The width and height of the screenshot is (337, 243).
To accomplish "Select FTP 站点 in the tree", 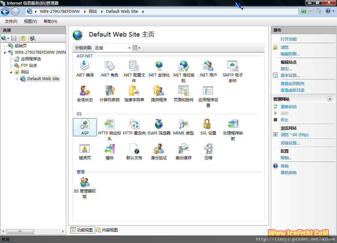I will coord(29,65).
